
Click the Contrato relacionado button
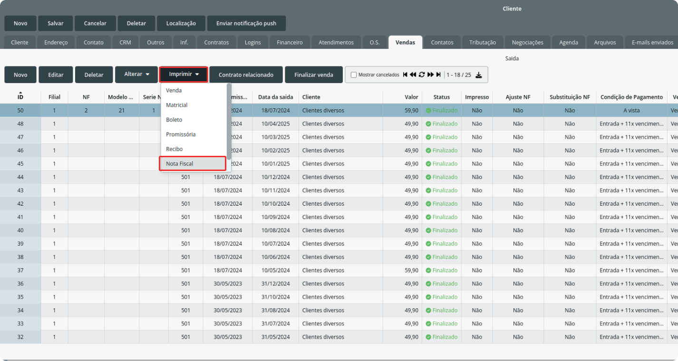[246, 75]
